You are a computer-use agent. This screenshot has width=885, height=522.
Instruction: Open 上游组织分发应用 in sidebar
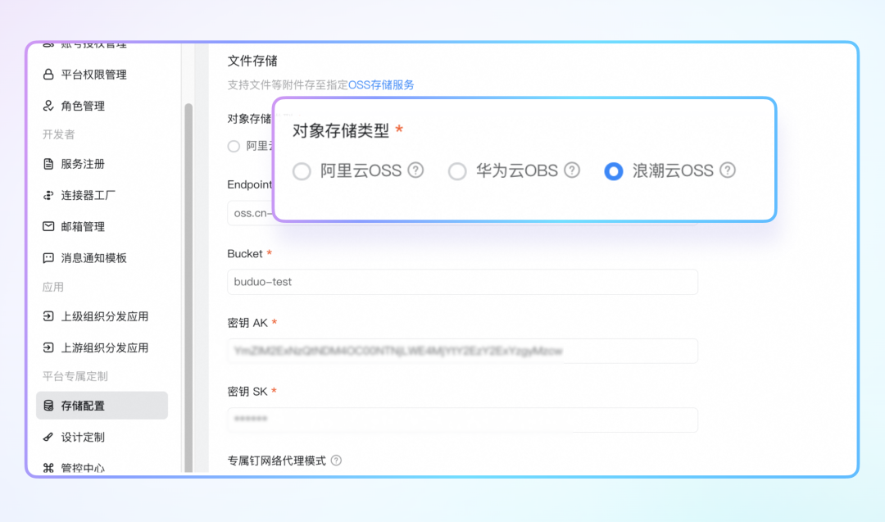click(x=104, y=347)
